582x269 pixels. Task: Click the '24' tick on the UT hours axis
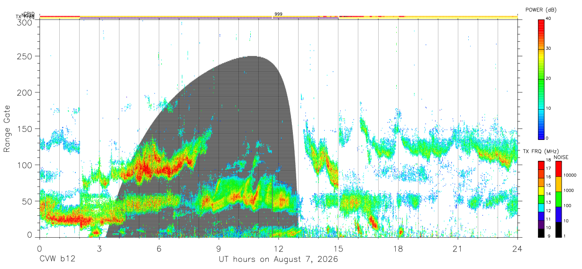pos(518,248)
